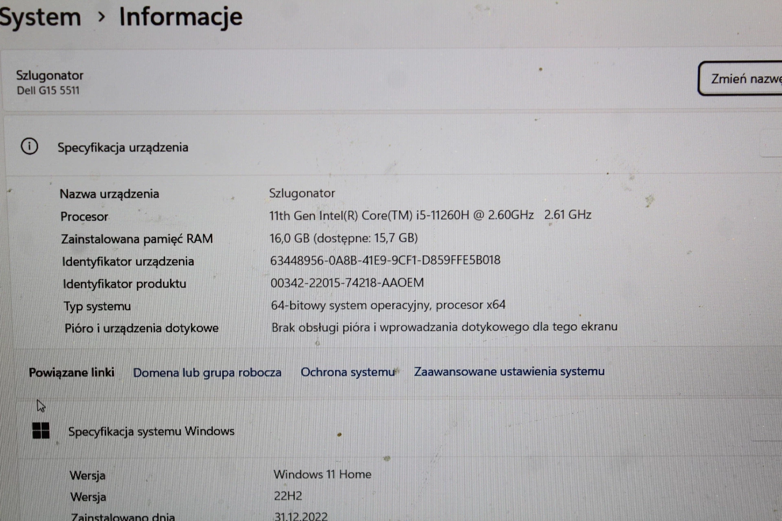
Task: Select the 11th Gen Intel Core i5-11260H value
Action: click(430, 215)
